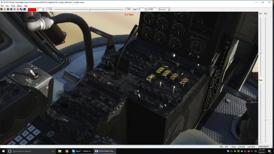Click the numeric field showing 3

pyautogui.click(x=39, y=10)
